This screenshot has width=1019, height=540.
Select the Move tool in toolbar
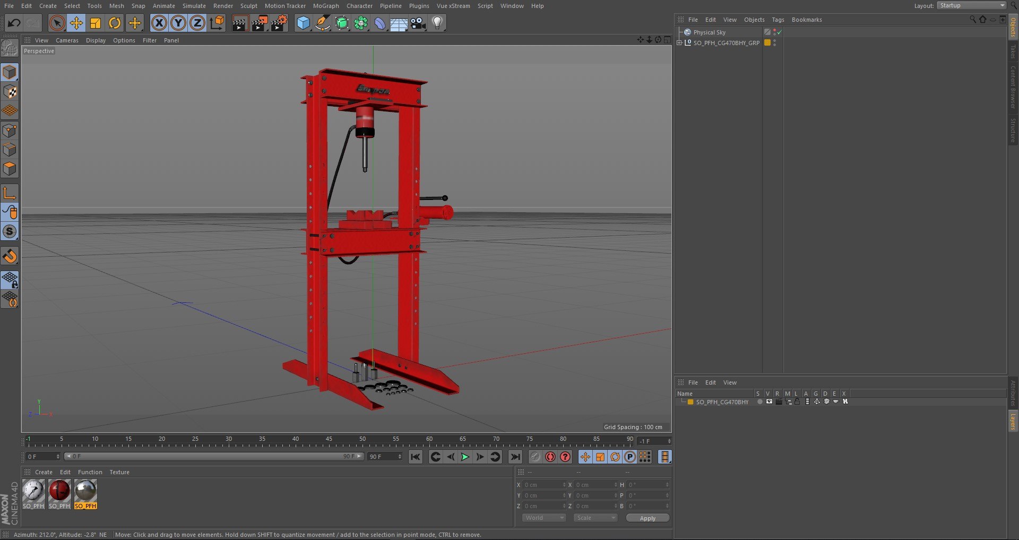click(76, 23)
